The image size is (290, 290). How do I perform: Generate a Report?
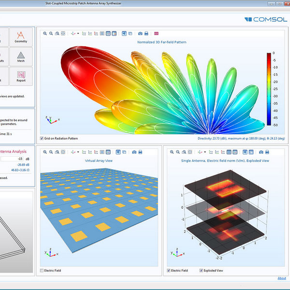coord(21,76)
